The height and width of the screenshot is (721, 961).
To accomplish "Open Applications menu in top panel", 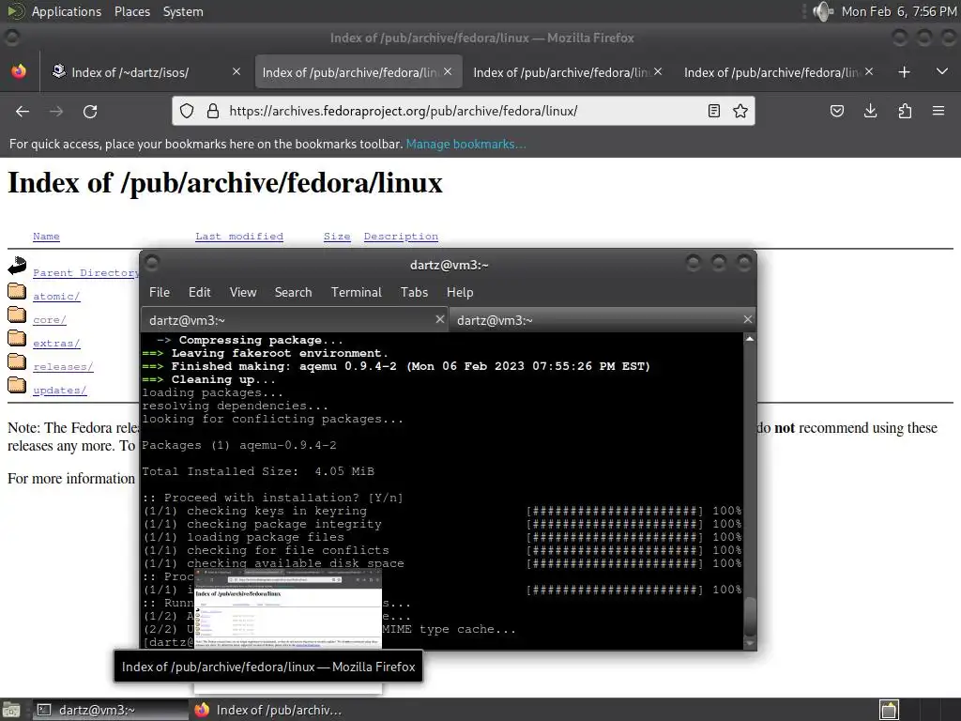I will (67, 11).
